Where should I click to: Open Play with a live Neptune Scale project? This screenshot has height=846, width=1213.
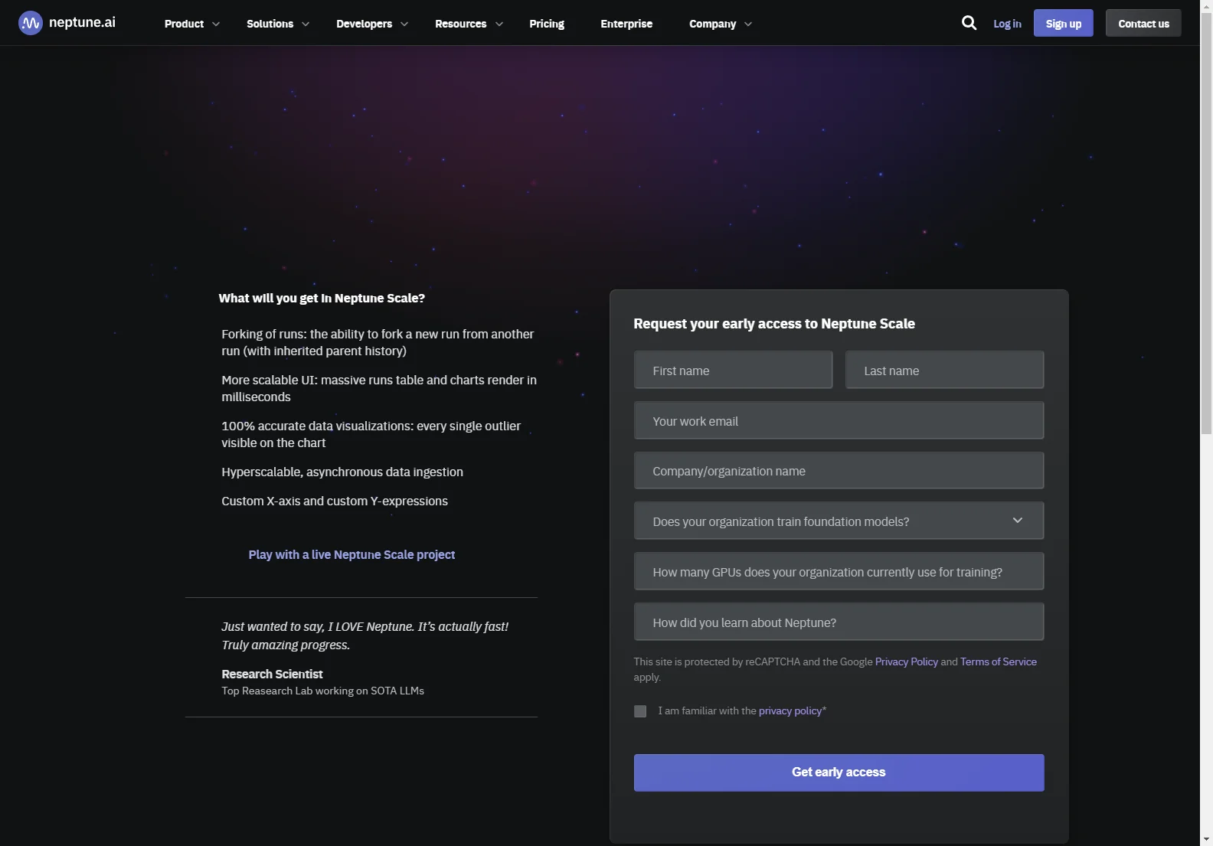(351, 554)
